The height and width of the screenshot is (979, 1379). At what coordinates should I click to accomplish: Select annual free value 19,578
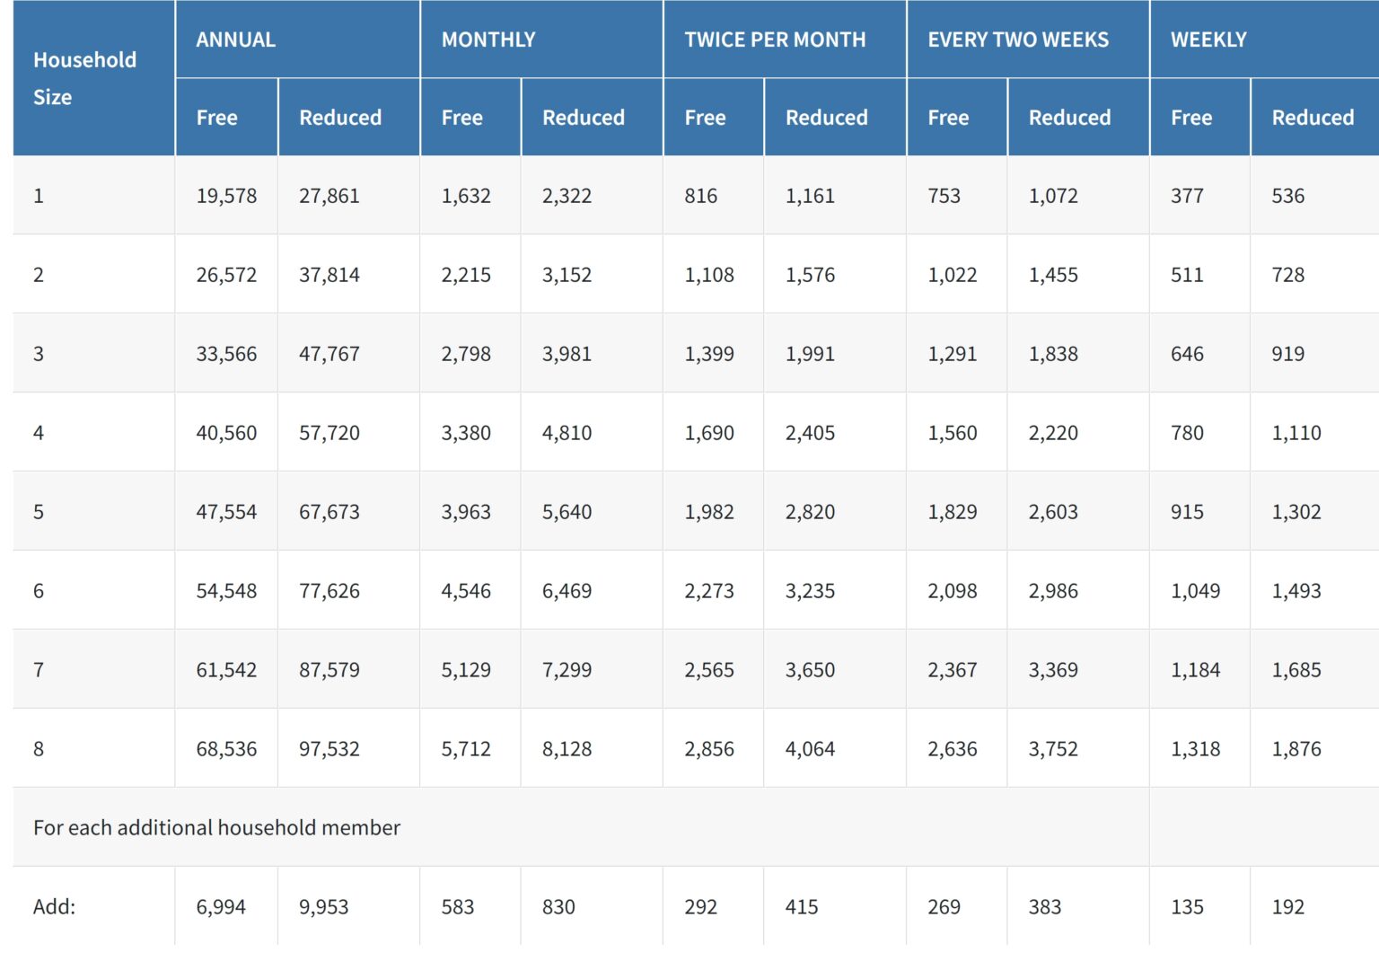(x=226, y=196)
